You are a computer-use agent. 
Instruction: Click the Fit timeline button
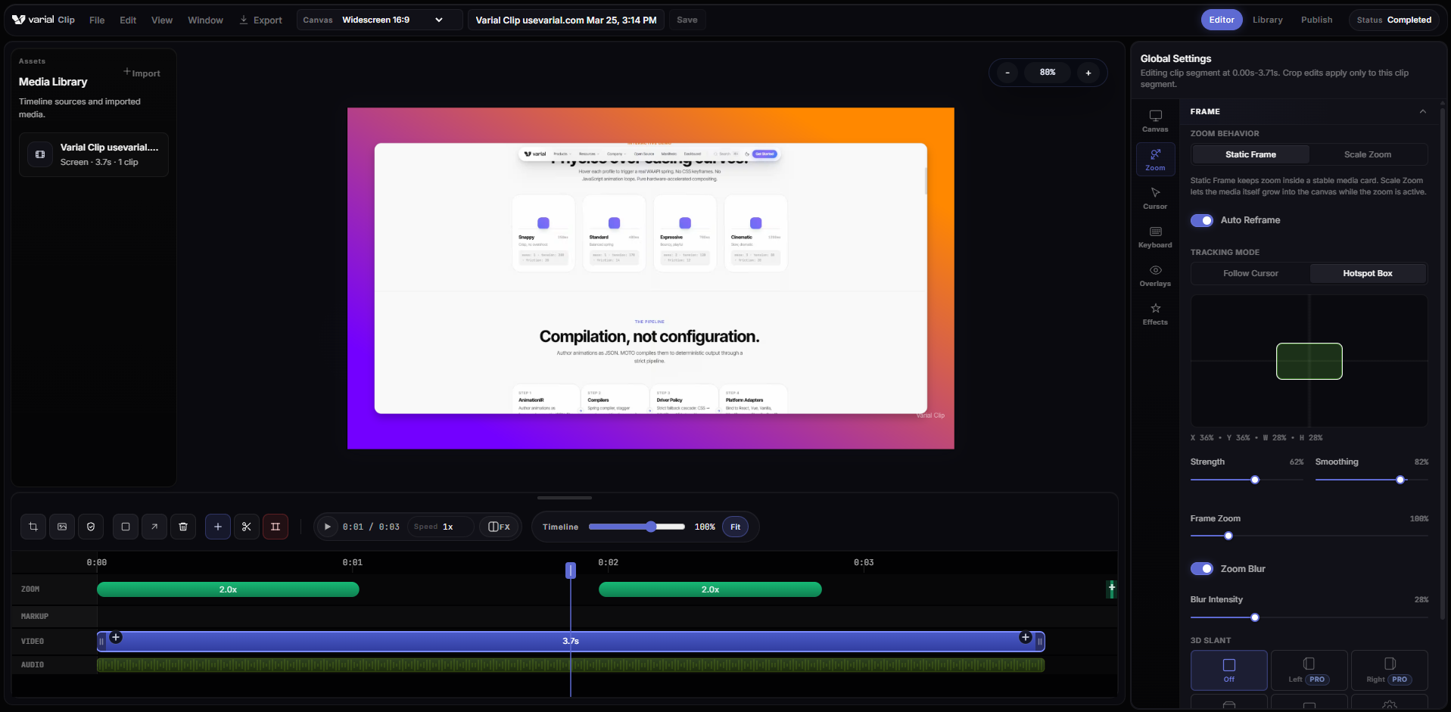click(735, 527)
